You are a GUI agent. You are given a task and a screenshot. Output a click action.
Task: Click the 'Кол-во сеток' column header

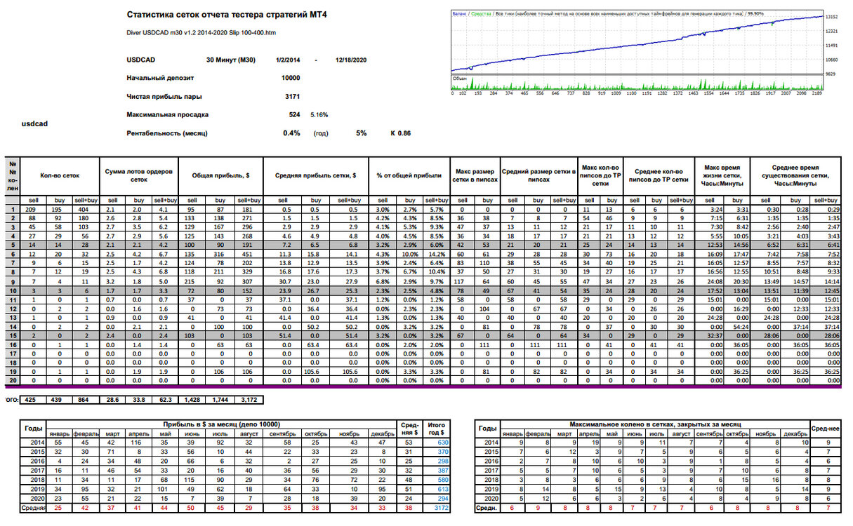point(60,175)
